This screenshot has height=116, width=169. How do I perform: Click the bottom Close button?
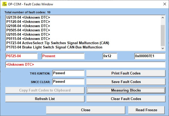point(86,110)
